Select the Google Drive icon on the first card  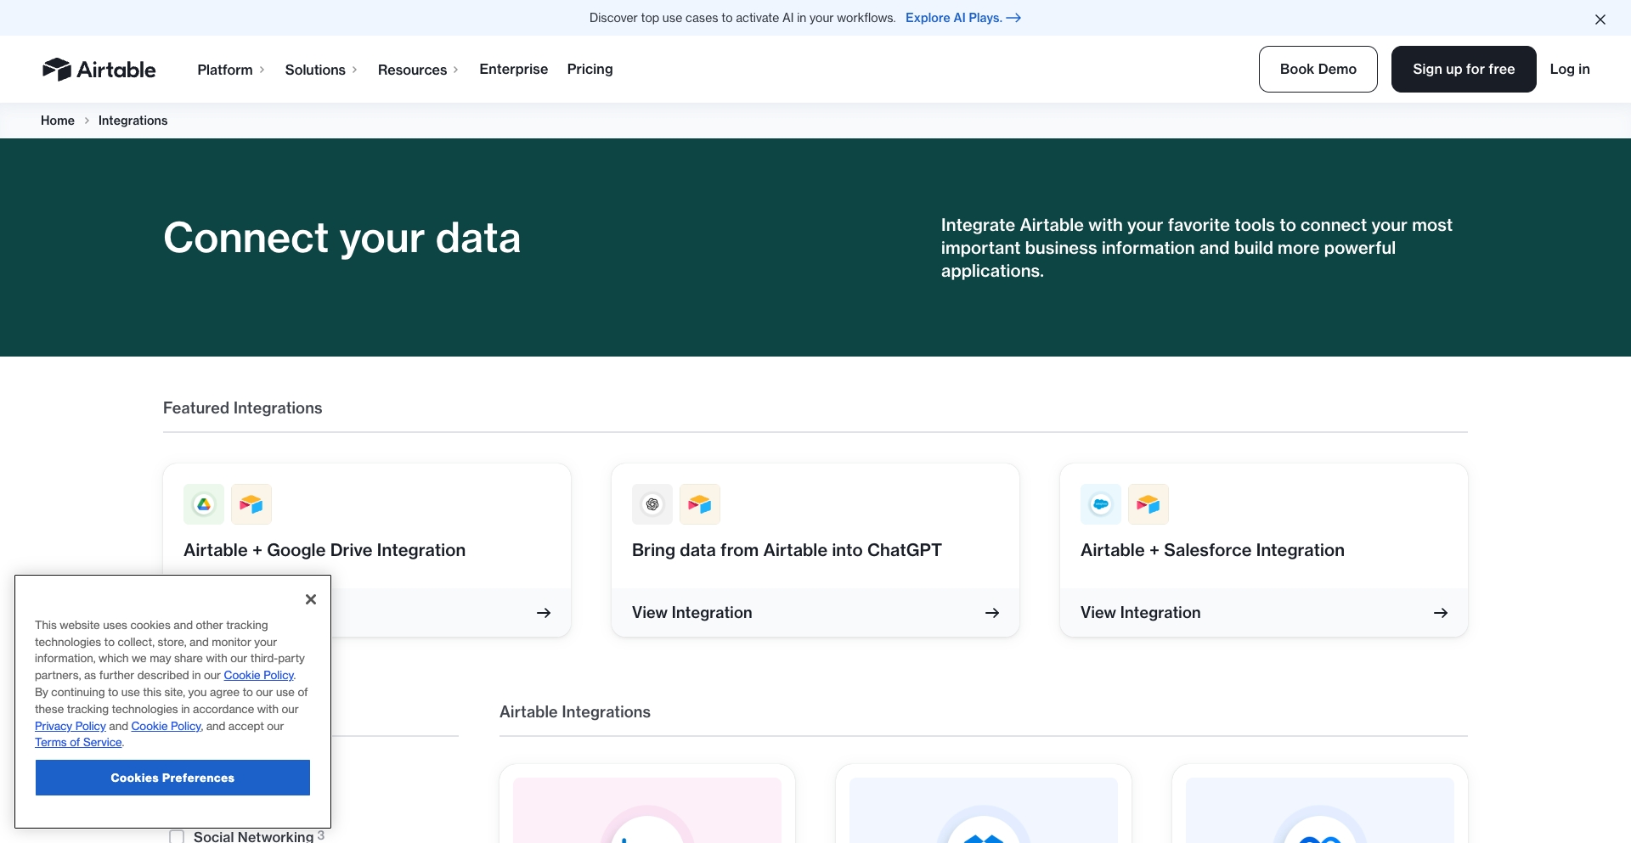[203, 503]
